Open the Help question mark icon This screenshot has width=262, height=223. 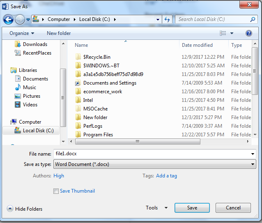click(248, 33)
